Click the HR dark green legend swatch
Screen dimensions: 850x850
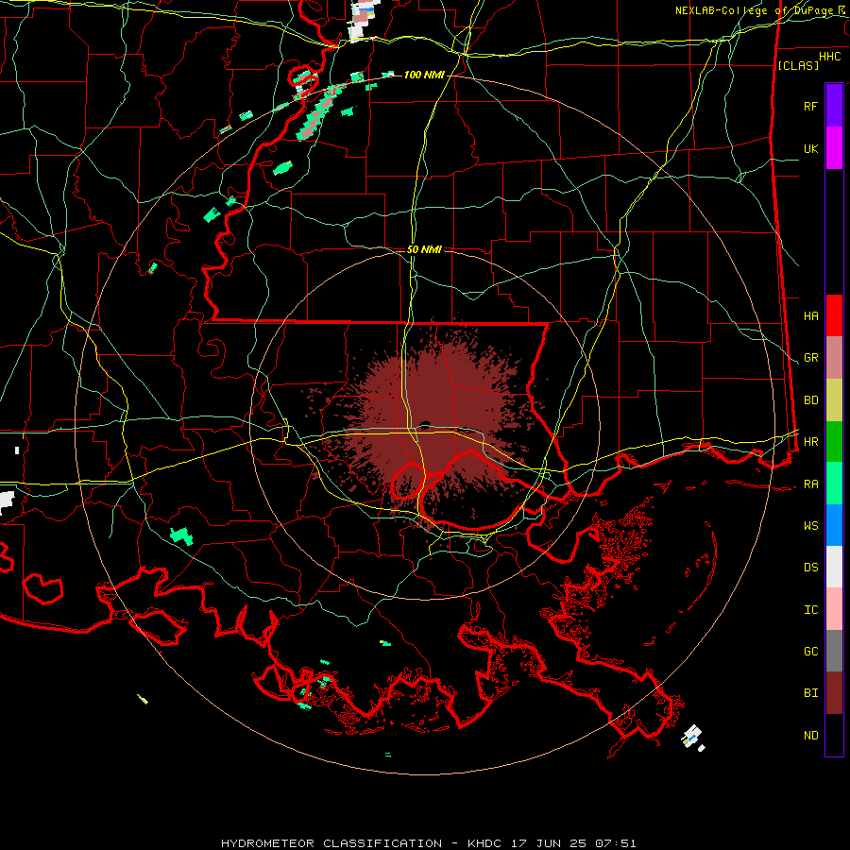pyautogui.click(x=834, y=441)
